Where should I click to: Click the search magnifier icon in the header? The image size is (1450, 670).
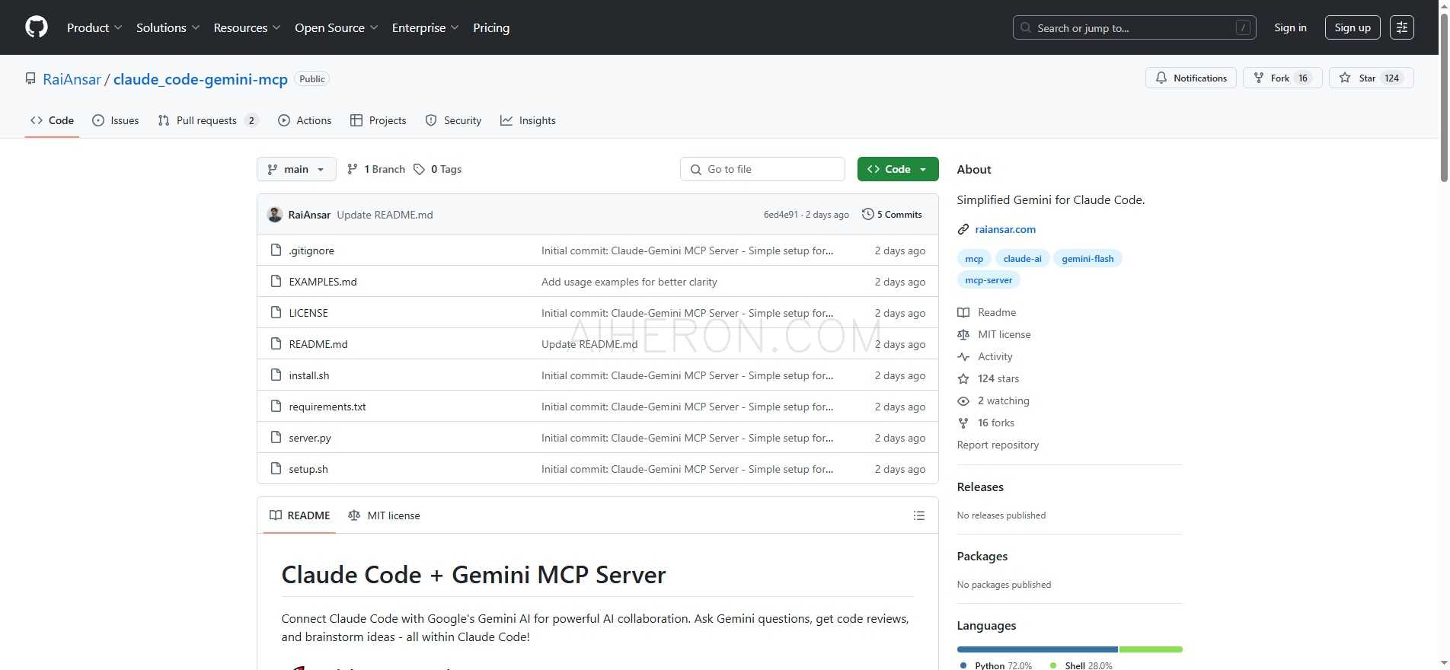[x=1026, y=27]
